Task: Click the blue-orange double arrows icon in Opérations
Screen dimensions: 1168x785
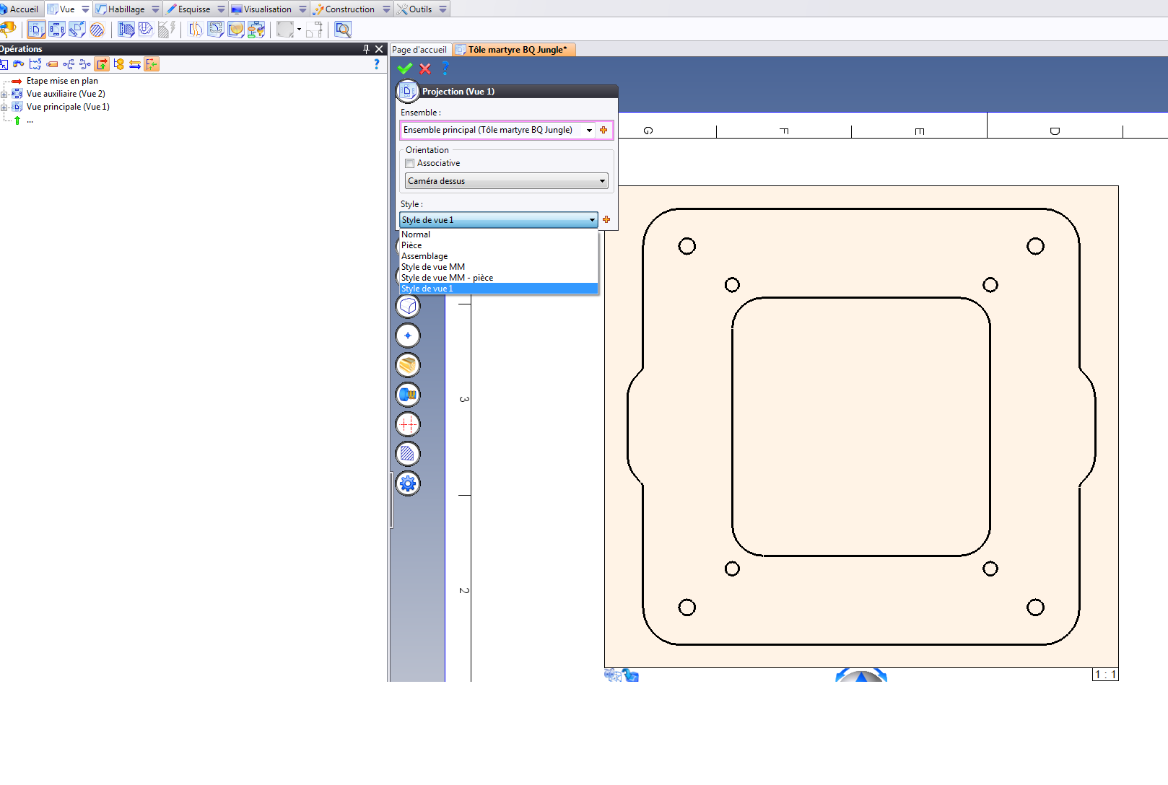Action: tap(135, 64)
